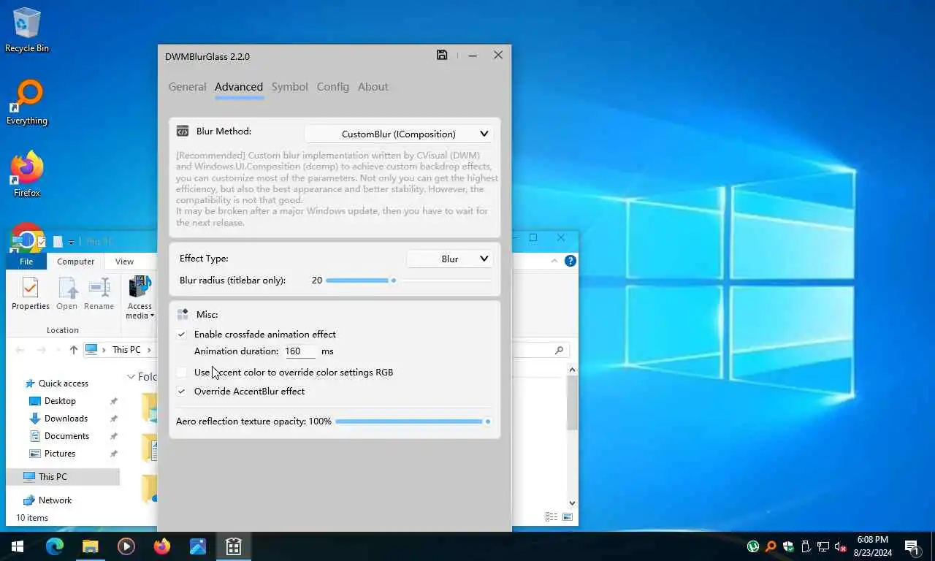Click the network tray icon
This screenshot has width=935, height=561.
[823, 546]
